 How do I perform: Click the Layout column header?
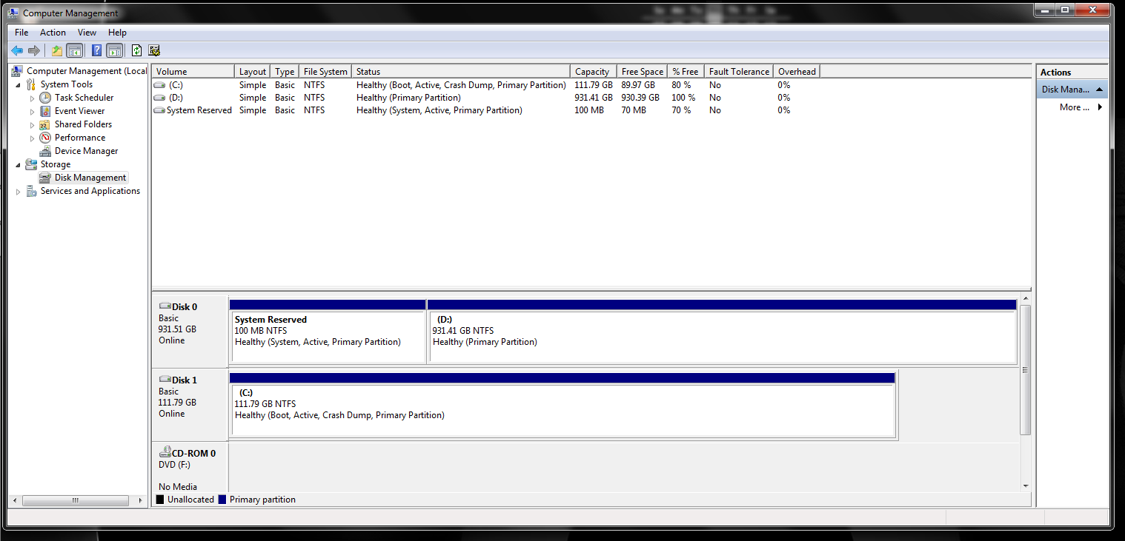(252, 72)
